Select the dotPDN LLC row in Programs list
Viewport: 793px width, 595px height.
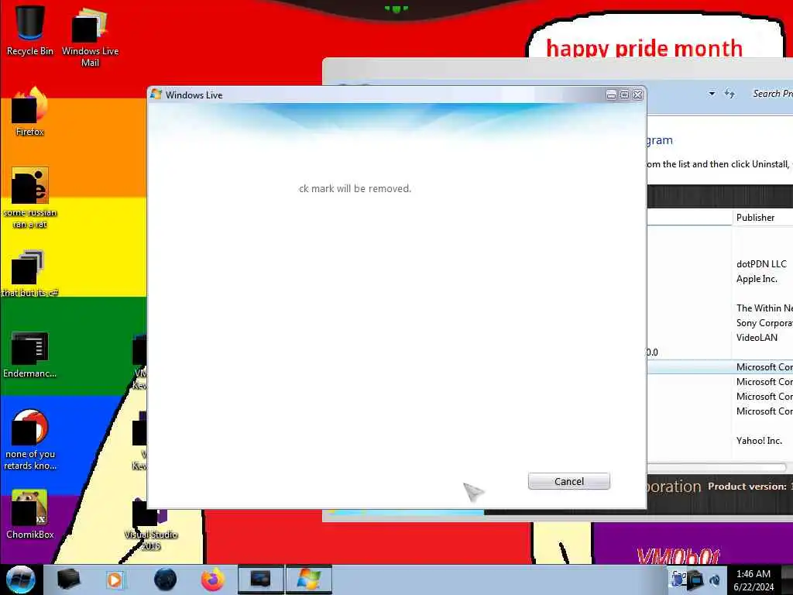tap(720, 264)
